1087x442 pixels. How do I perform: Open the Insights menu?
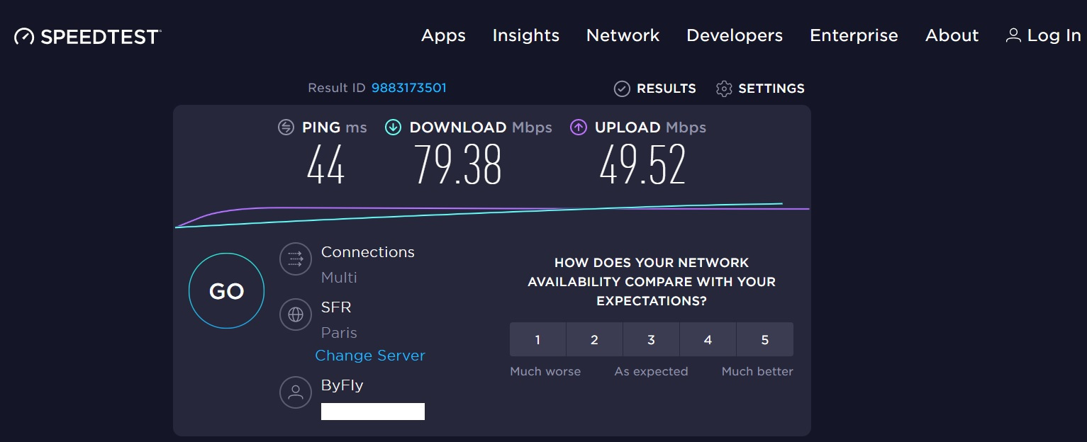526,35
